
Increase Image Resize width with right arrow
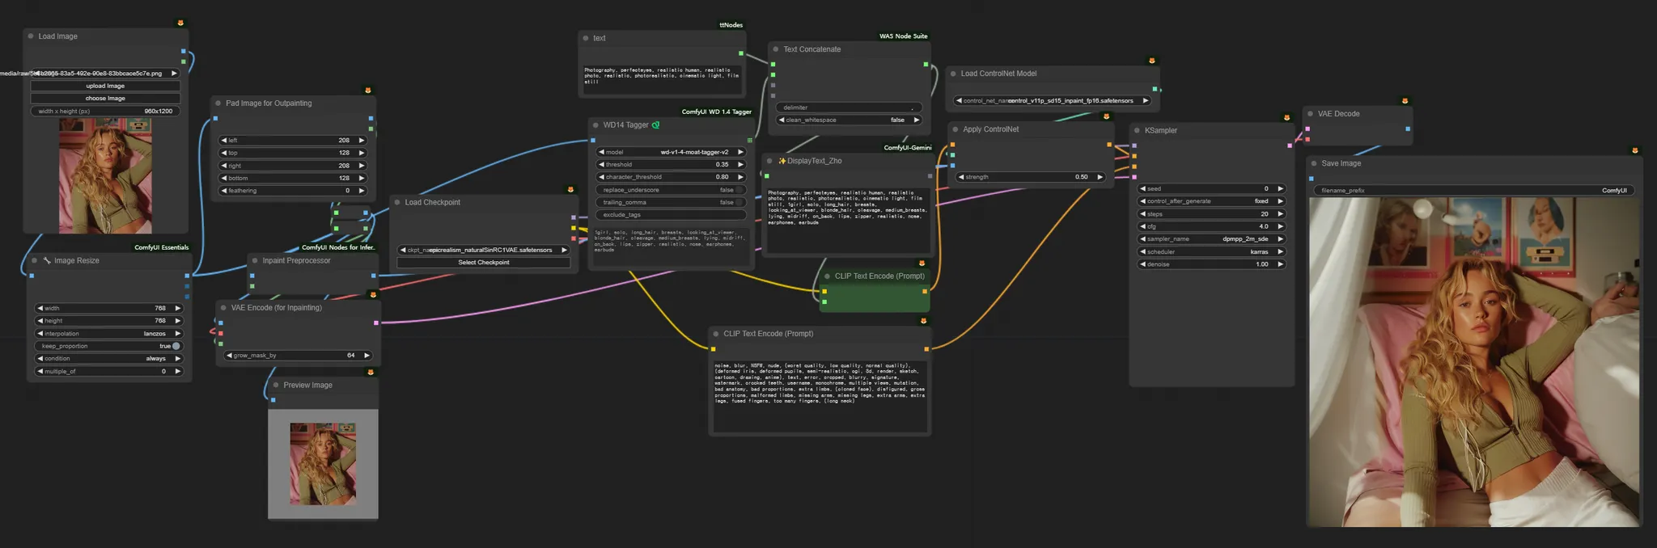pos(178,308)
